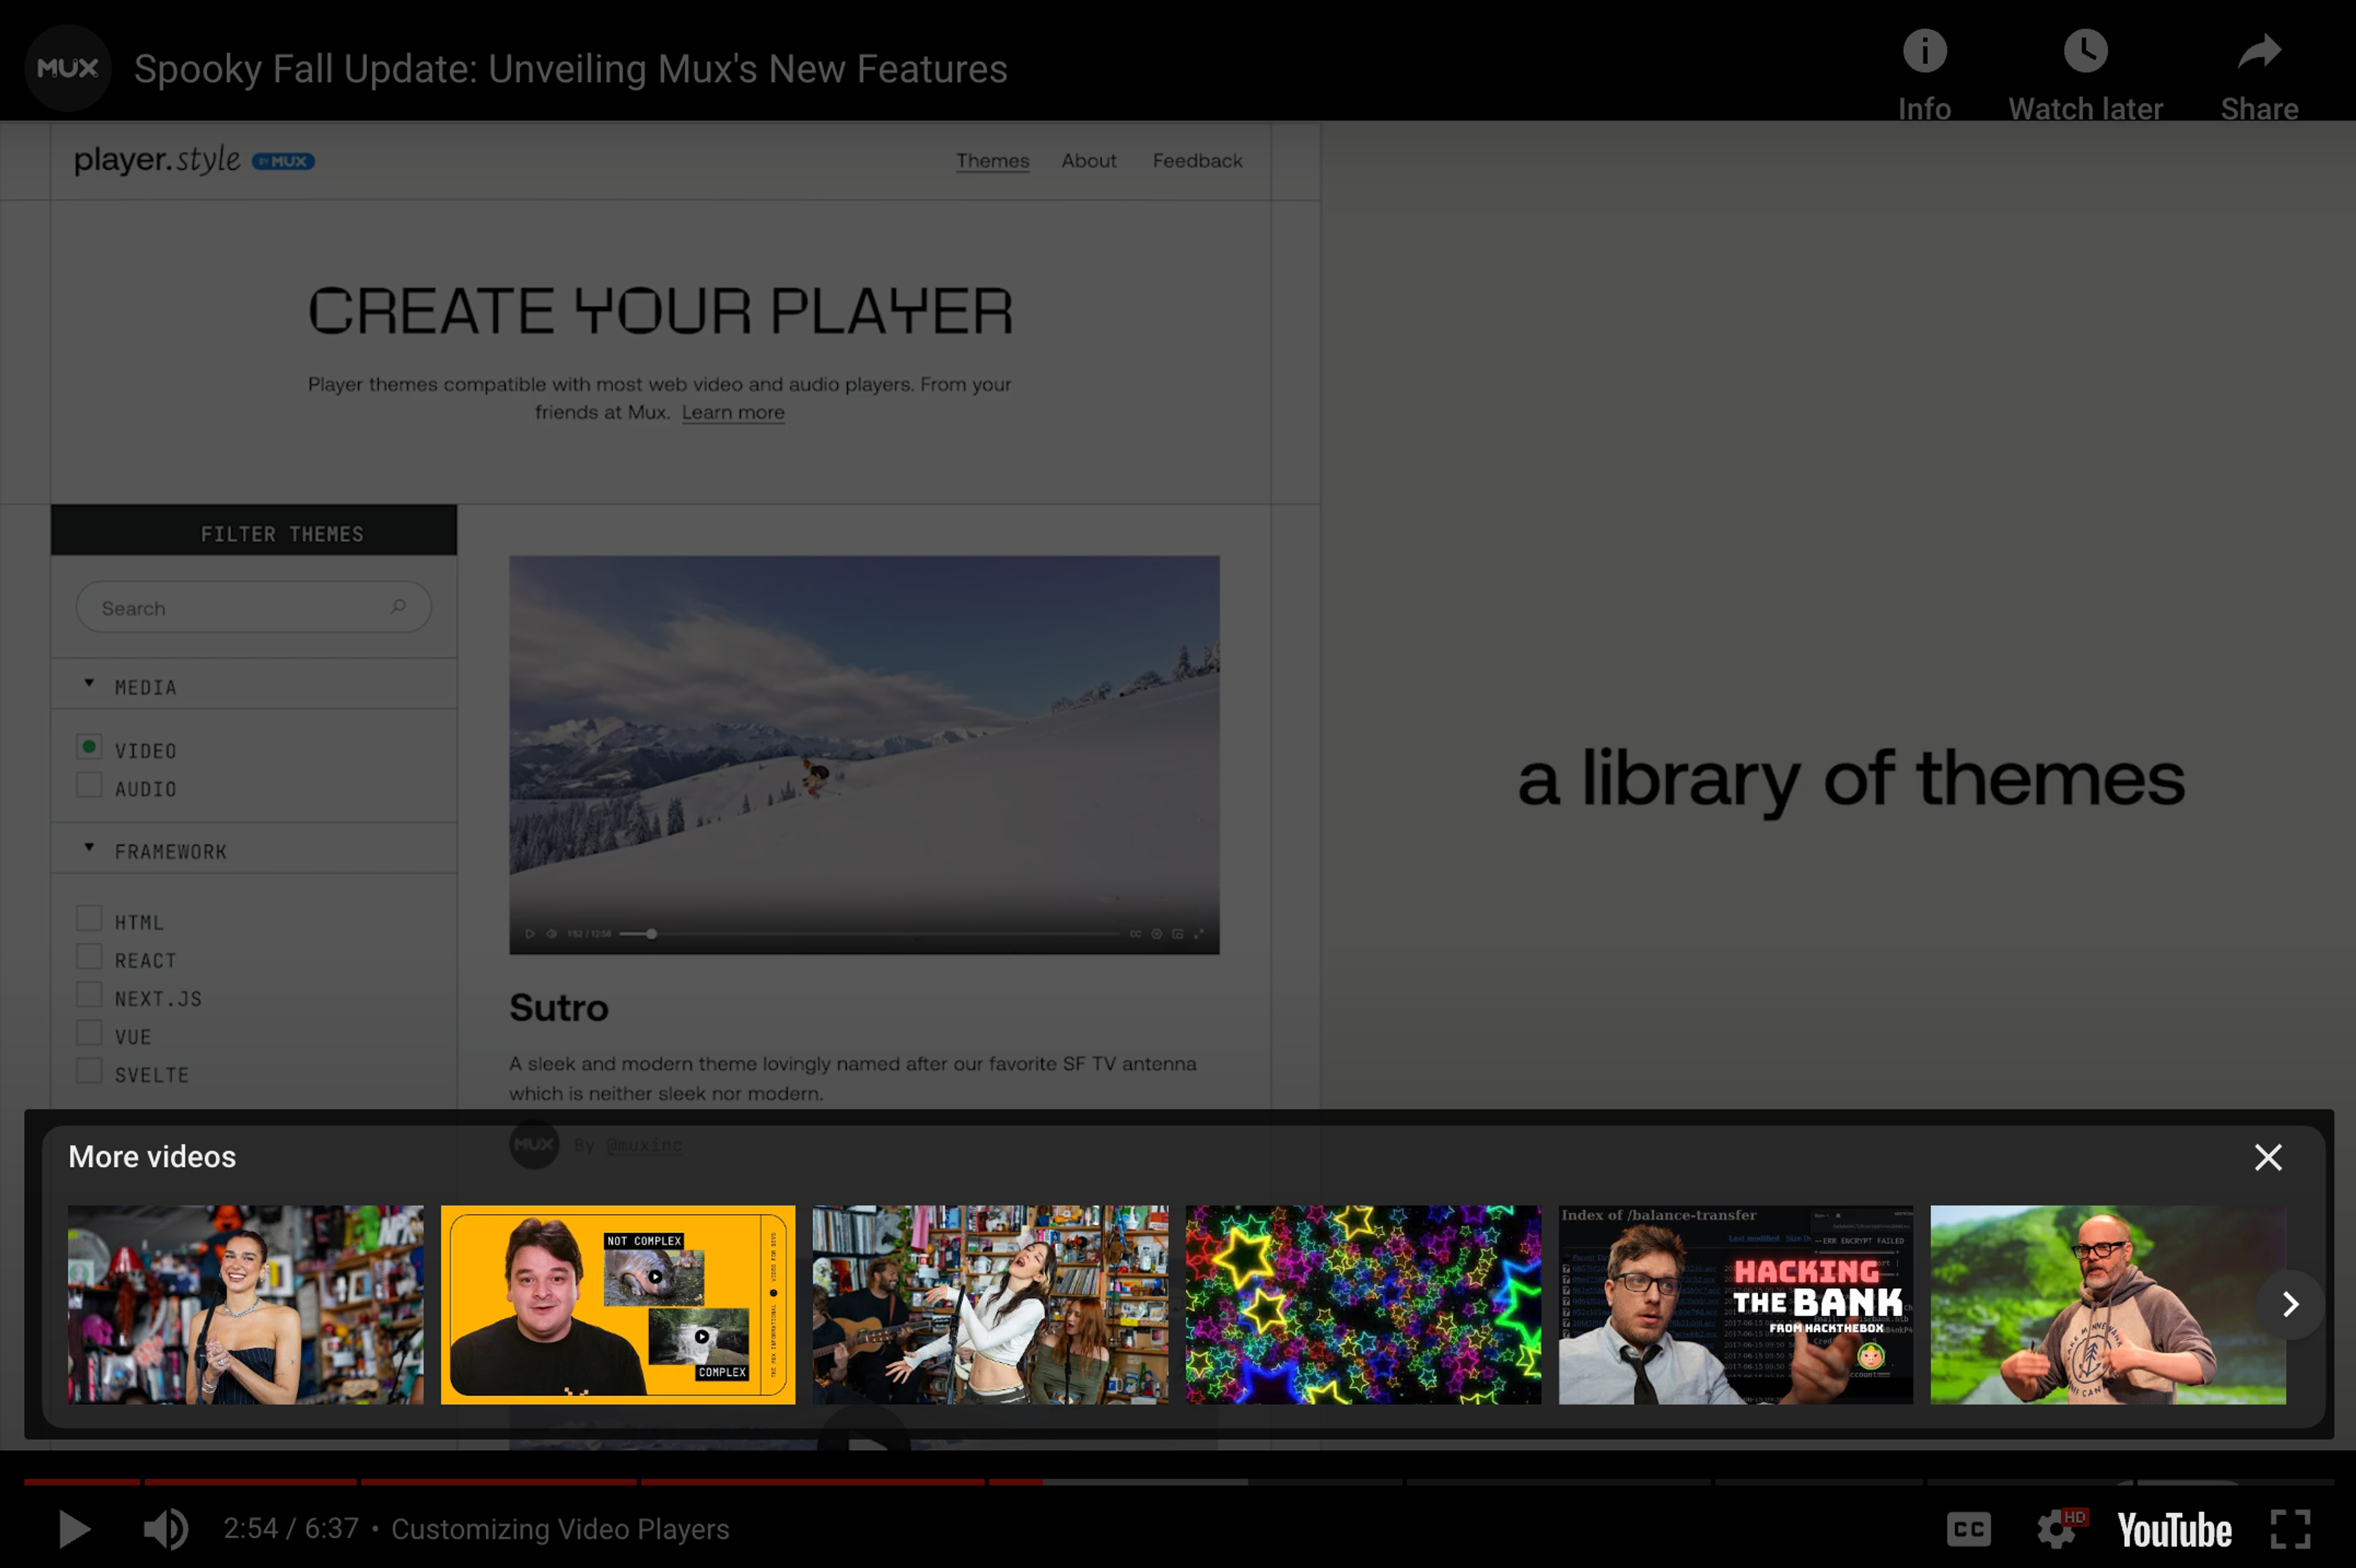Toggle fullscreen in Sutro preview player
Viewport: 2356px width, 1568px height.
tap(1198, 934)
